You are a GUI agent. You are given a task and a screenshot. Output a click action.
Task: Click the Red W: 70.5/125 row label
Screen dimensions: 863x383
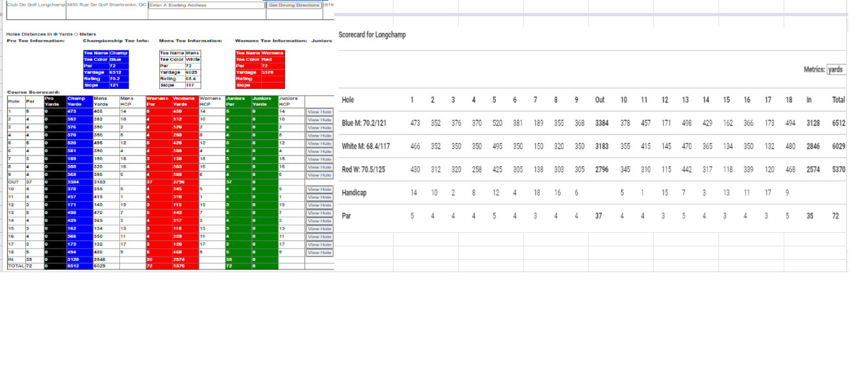364,170
